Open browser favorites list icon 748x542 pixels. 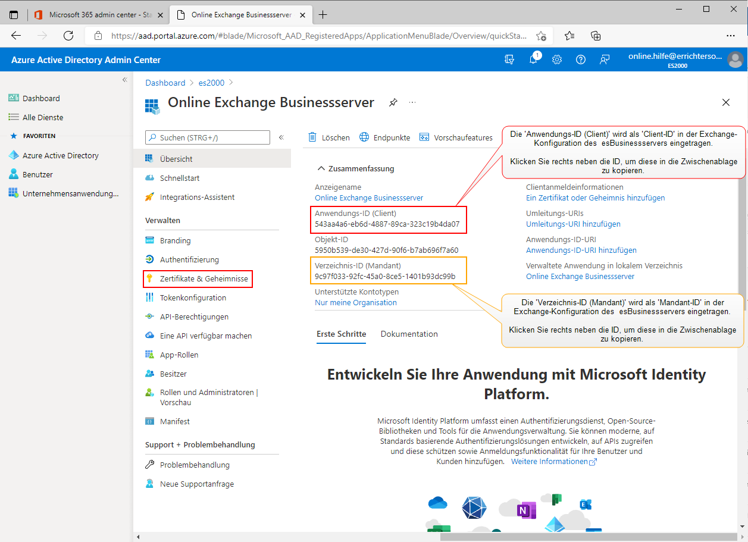569,36
